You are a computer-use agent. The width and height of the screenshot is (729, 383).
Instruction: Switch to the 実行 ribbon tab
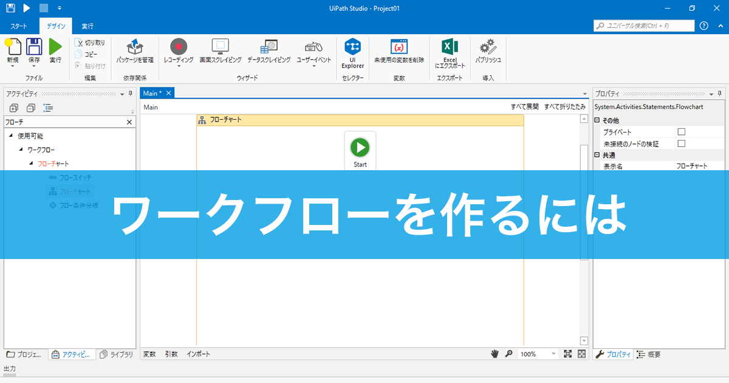[87, 26]
